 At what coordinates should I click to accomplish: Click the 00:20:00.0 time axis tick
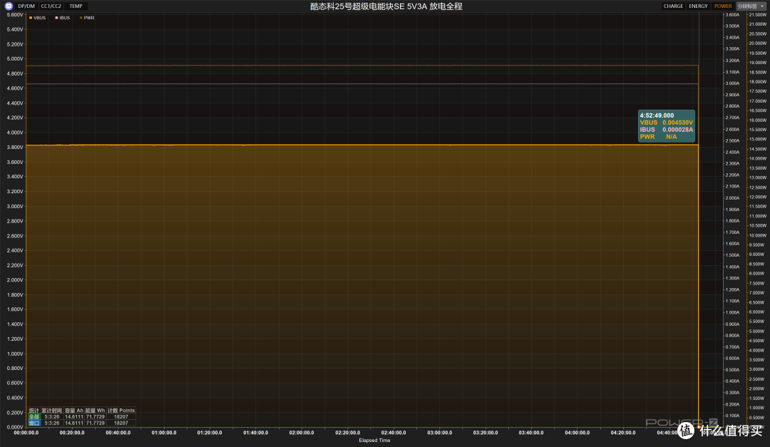click(x=72, y=433)
